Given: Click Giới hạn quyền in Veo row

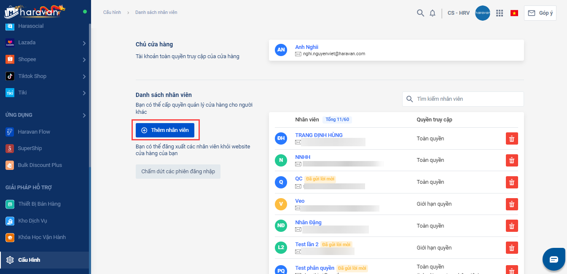Looking at the screenshot, I should pyautogui.click(x=434, y=204).
